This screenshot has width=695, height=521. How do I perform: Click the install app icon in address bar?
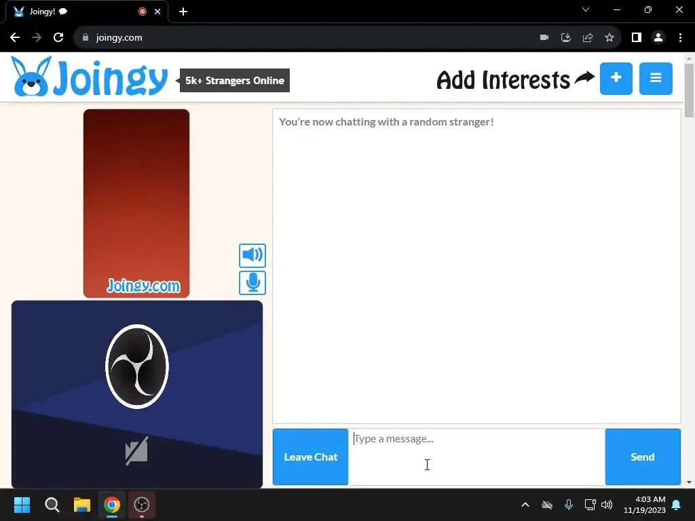click(566, 38)
